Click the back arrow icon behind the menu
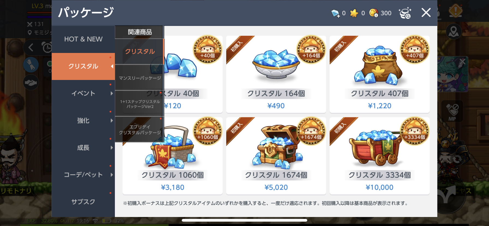This screenshot has width=489, height=226. pos(31,47)
